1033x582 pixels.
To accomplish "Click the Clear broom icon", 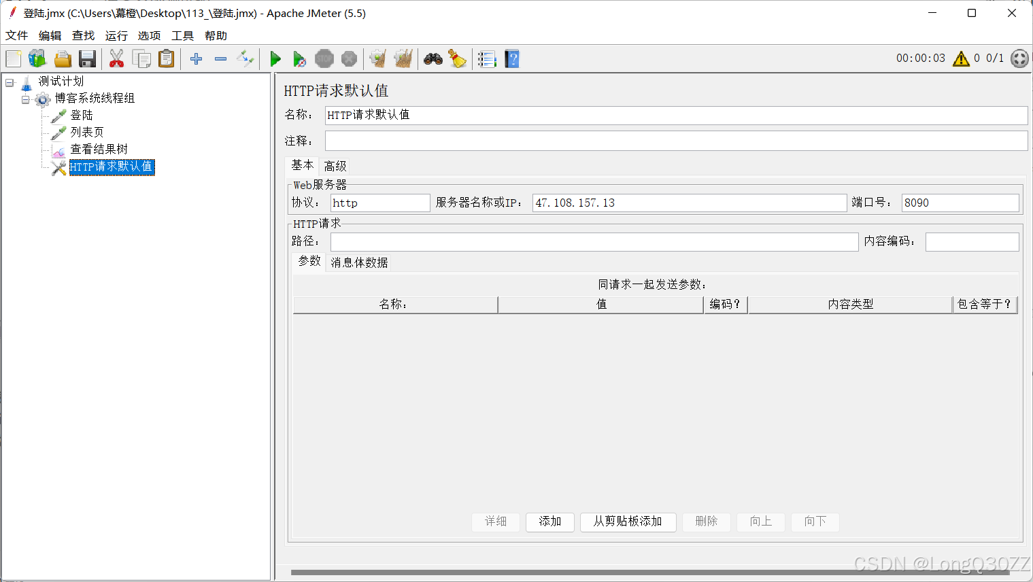I will point(378,59).
